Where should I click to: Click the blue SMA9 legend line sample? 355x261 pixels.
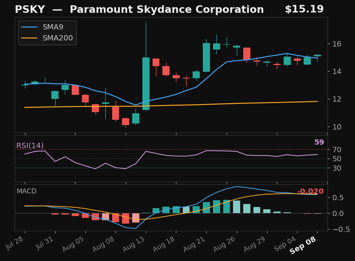[x=29, y=27]
